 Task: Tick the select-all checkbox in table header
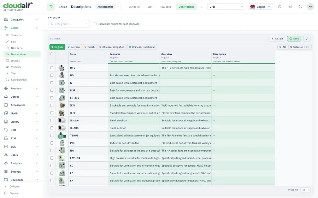click(x=52, y=54)
